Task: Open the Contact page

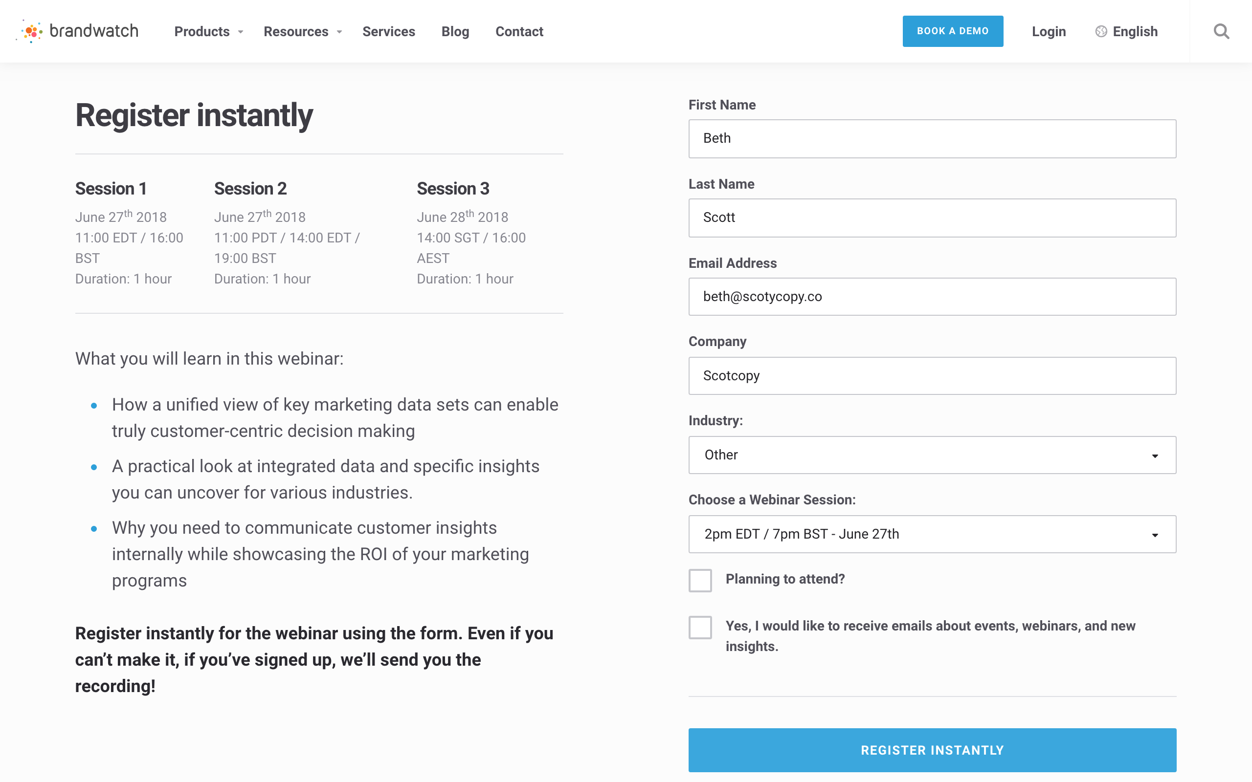Action: [x=519, y=32]
